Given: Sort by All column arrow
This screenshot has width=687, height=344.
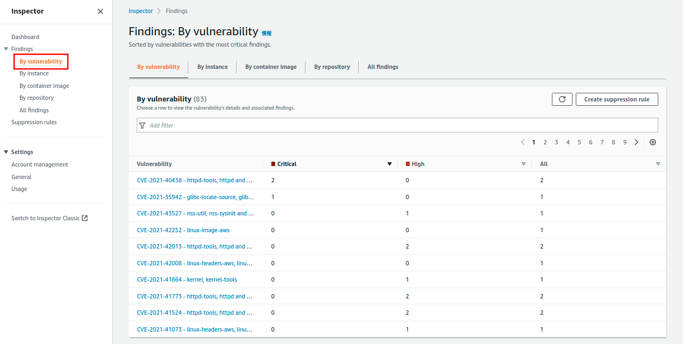Looking at the screenshot, I should coord(658,164).
